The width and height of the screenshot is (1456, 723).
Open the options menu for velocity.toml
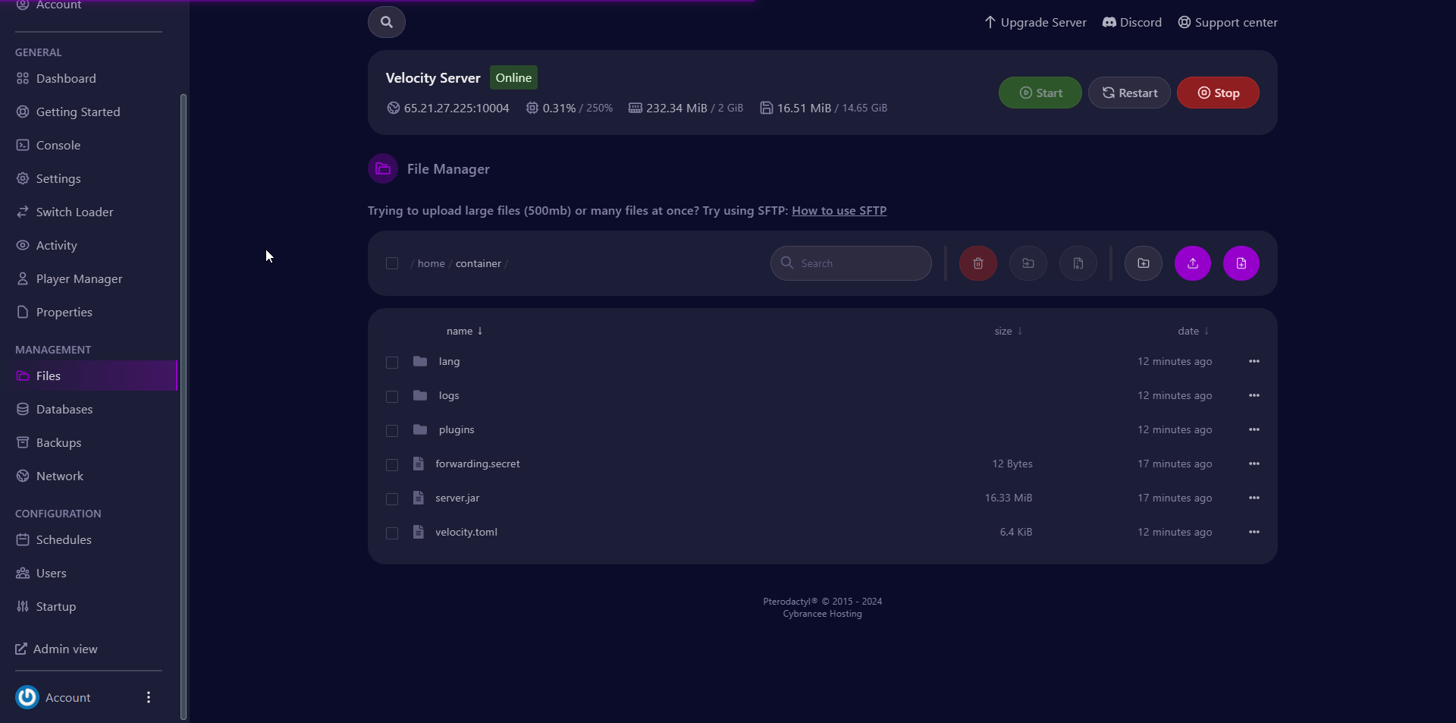click(1254, 532)
